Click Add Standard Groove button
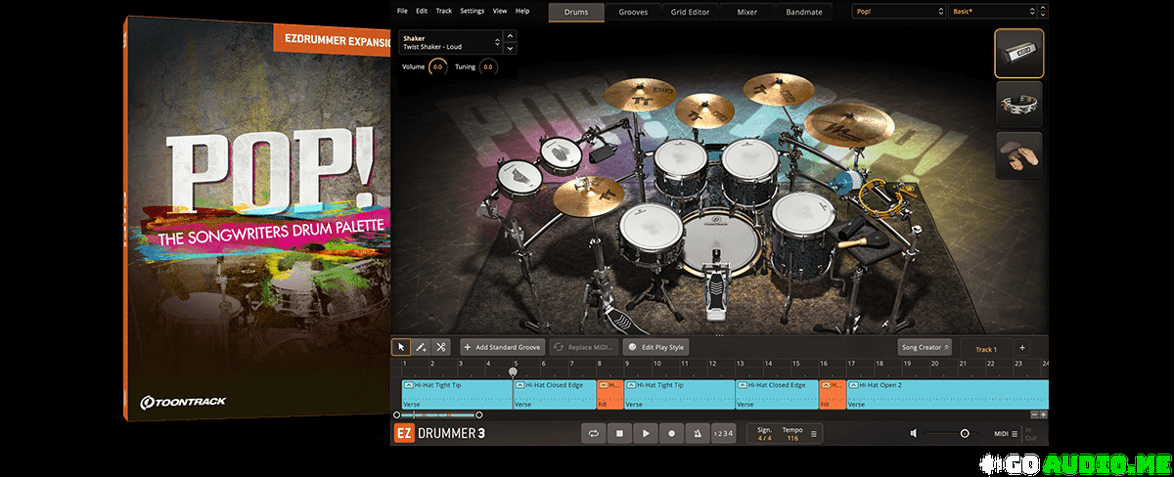Viewport: 1174px width, 477px height. [502, 347]
